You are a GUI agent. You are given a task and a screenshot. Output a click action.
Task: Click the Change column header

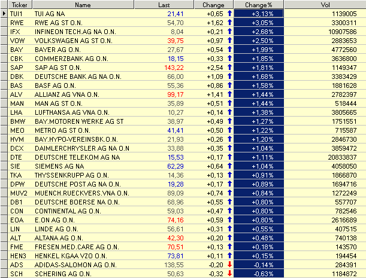(x=214, y=5)
